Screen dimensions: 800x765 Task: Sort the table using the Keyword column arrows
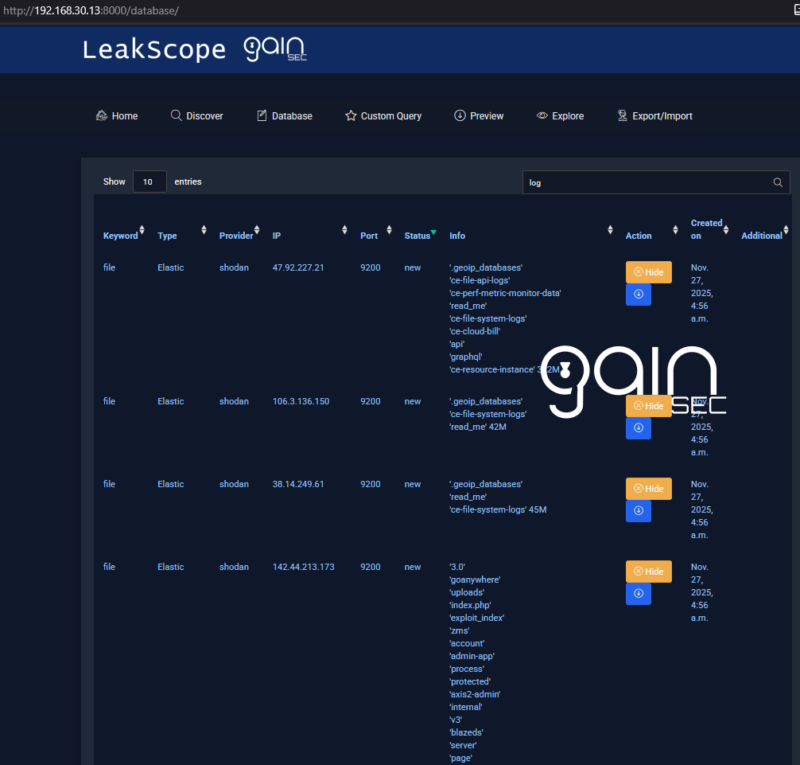pyautogui.click(x=143, y=229)
